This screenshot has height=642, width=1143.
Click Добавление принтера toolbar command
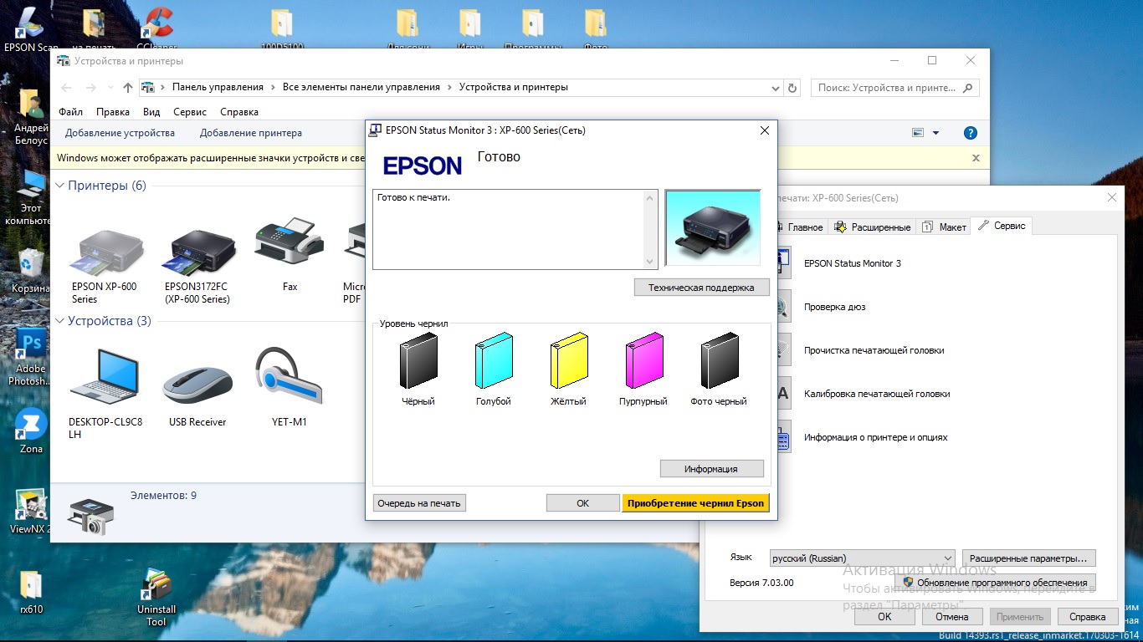[x=251, y=133]
